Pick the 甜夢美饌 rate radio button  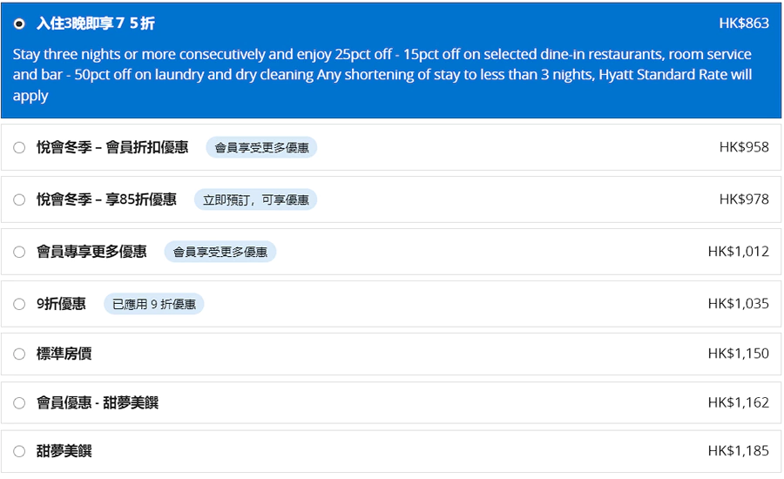(x=19, y=452)
